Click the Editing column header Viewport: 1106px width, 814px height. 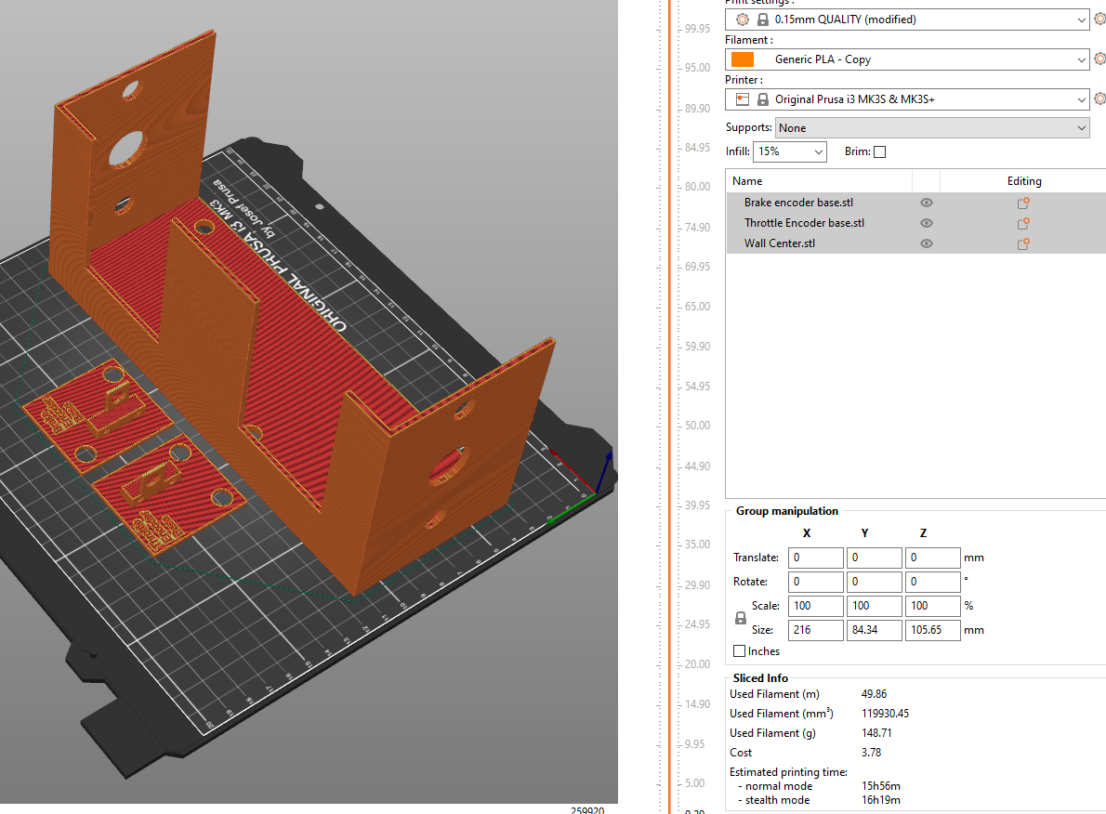point(1023,181)
